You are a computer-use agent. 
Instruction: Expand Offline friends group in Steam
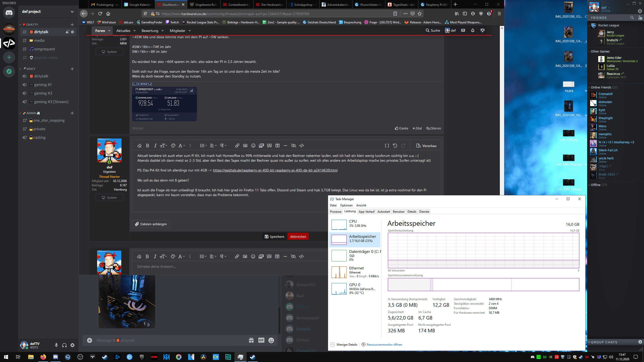[x=597, y=185]
